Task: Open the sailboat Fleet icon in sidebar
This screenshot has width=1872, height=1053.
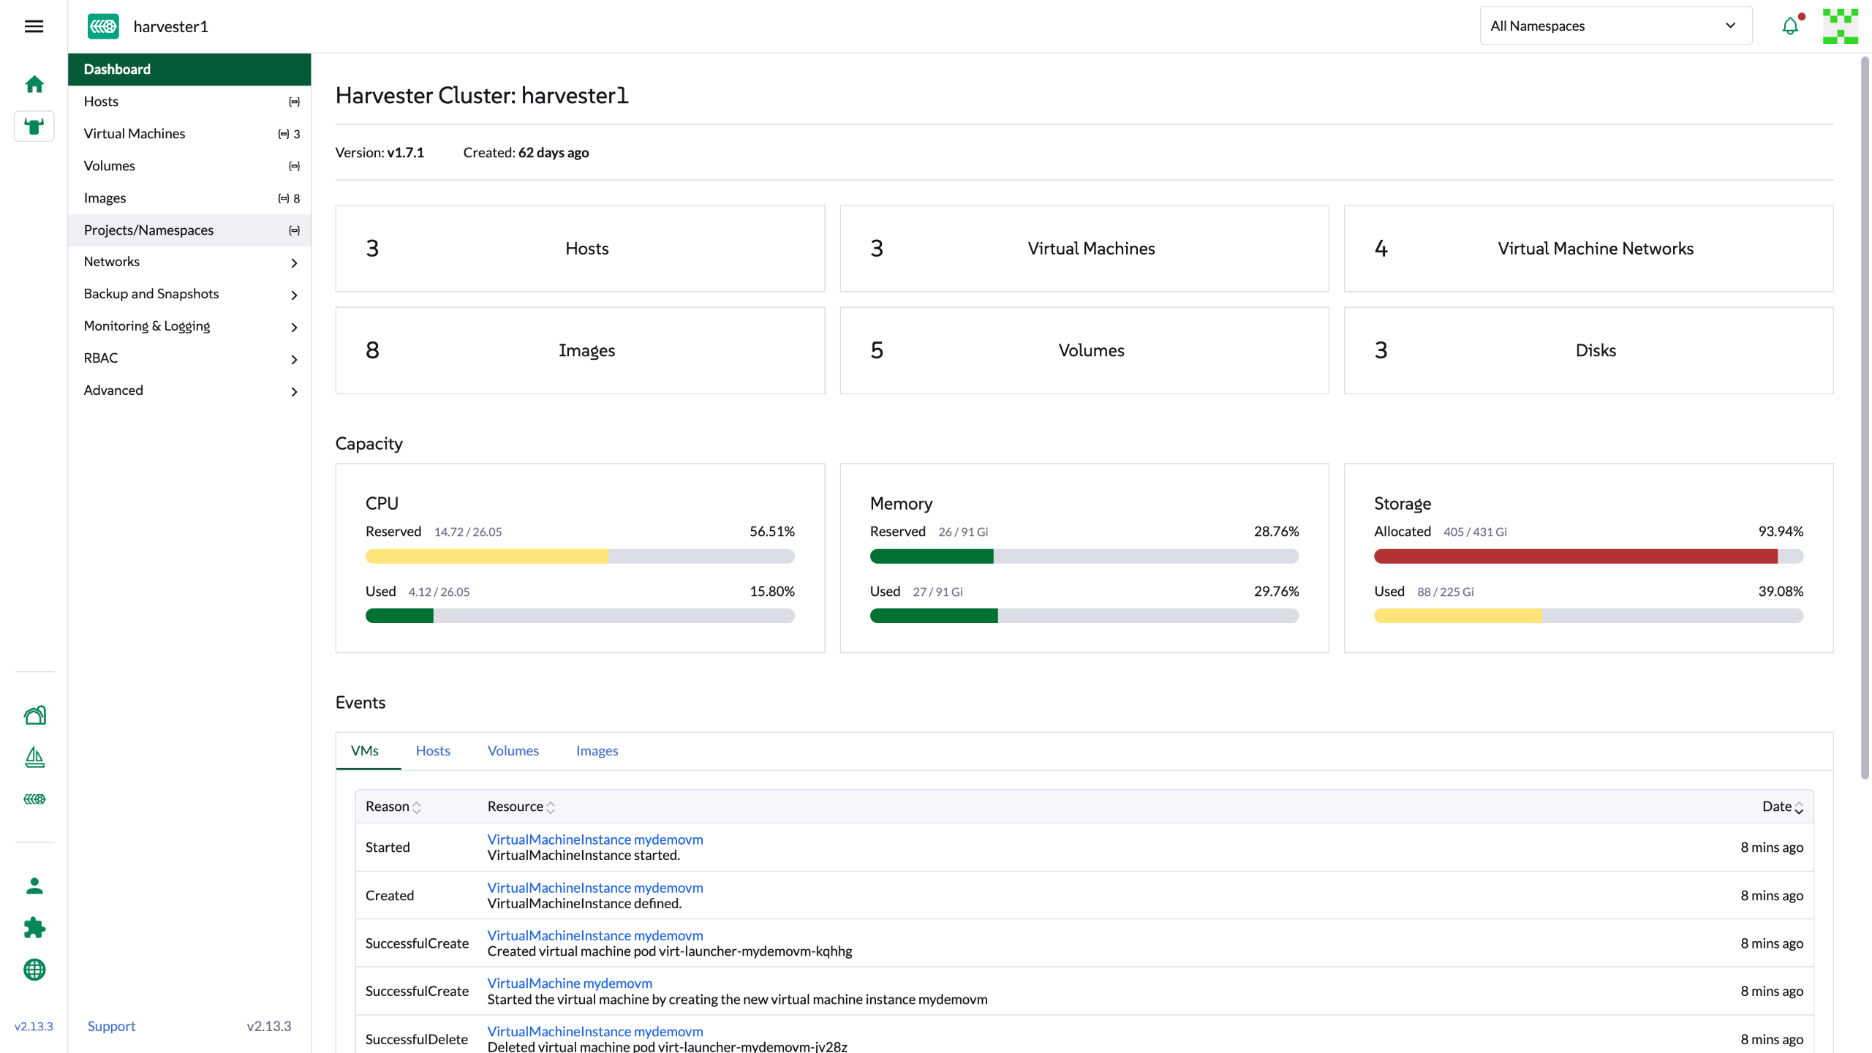Action: [34, 757]
